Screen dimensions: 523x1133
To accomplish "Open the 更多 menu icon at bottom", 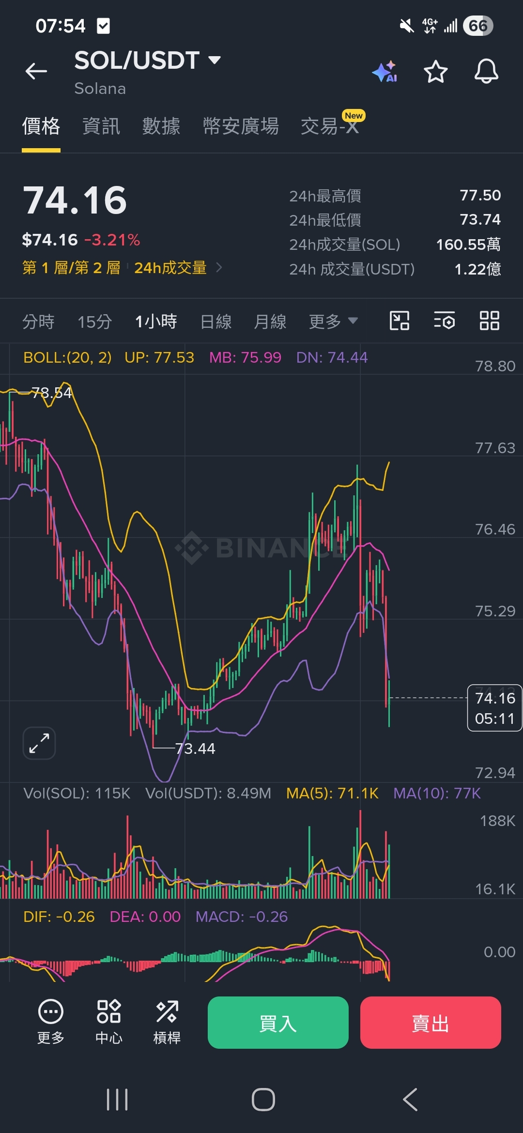I will (x=51, y=1022).
